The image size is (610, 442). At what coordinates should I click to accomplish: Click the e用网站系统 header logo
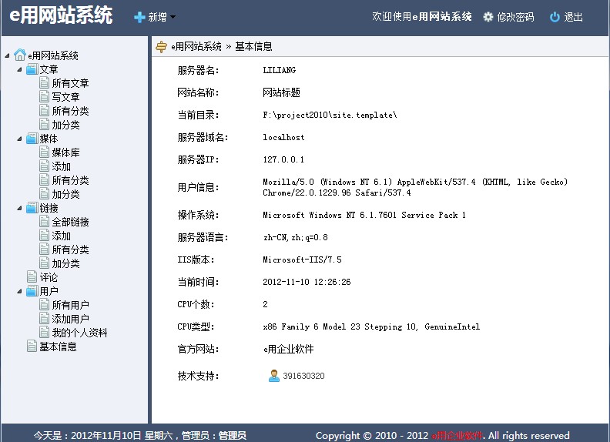tap(61, 16)
